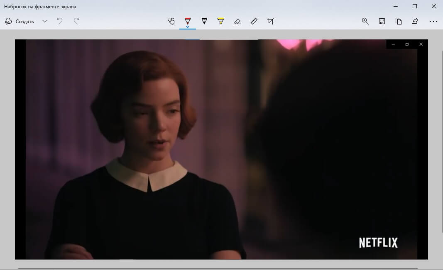
Task: Expand the dropdown arrow next to Создать
Action: [x=45, y=21]
